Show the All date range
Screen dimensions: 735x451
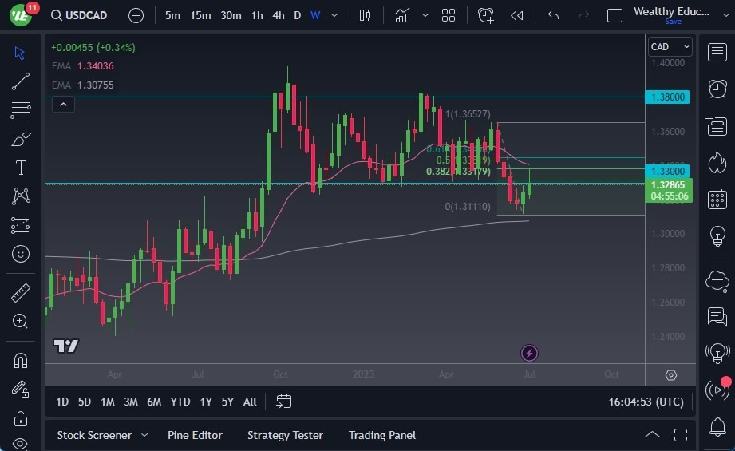pyautogui.click(x=250, y=402)
